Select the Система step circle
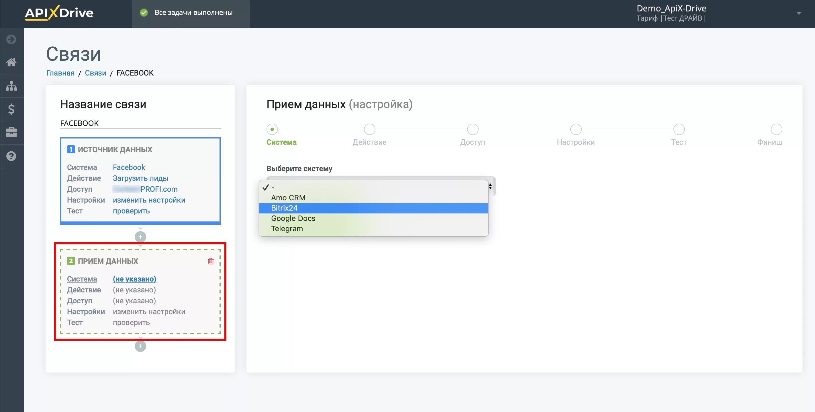 (272, 129)
